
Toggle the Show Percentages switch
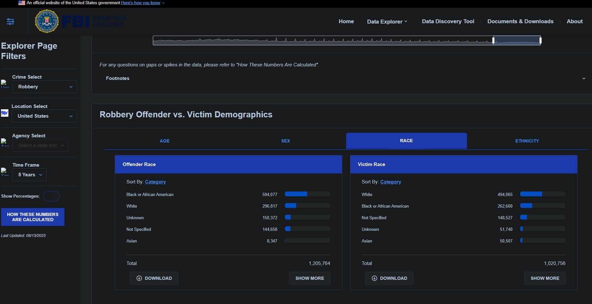52,196
